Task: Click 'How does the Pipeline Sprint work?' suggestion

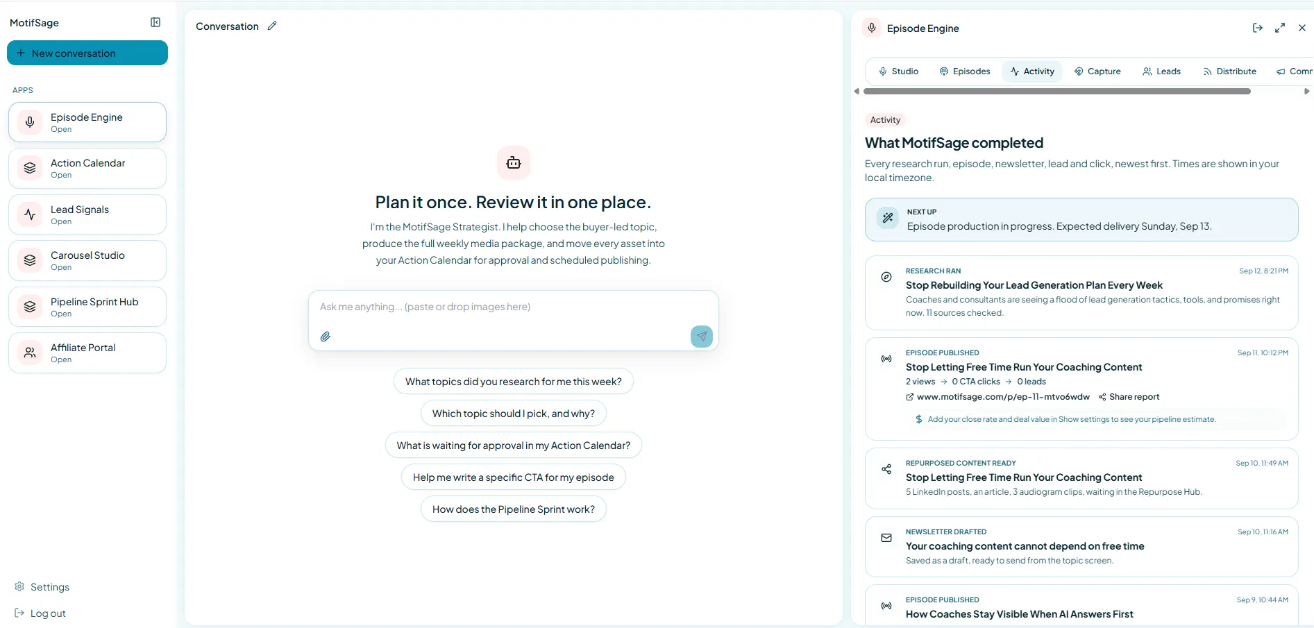Action: [514, 509]
